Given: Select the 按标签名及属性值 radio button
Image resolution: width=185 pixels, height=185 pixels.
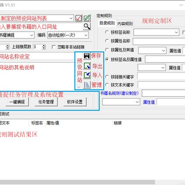Looking at the screenshot, I should (x=107, y=59).
